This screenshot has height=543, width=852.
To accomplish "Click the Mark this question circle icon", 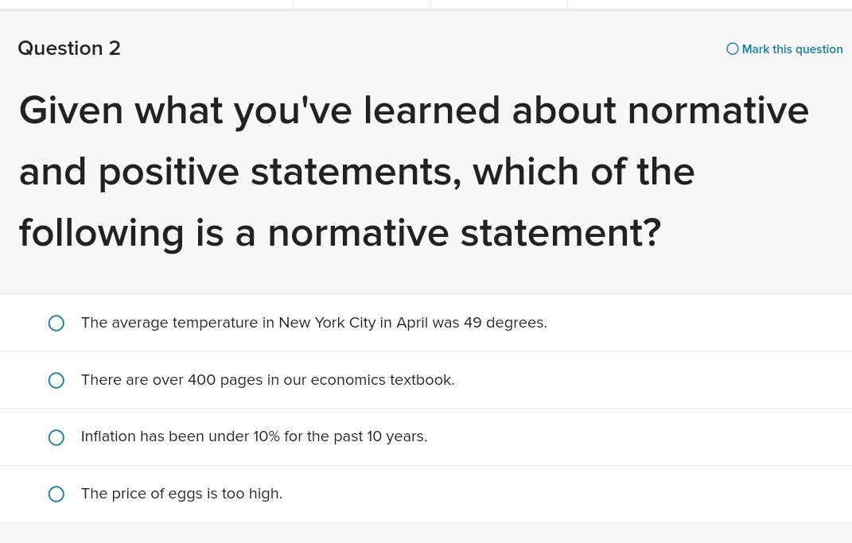I will coord(732,48).
